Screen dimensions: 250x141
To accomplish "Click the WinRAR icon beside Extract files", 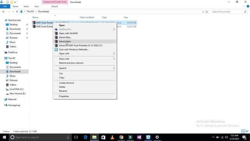I will tap(56, 38).
